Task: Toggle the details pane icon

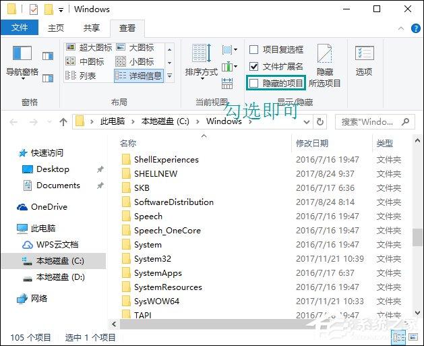Action: (x=48, y=78)
